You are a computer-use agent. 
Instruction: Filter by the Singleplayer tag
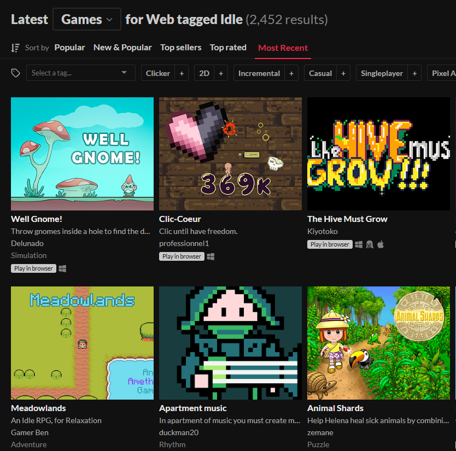tap(382, 73)
